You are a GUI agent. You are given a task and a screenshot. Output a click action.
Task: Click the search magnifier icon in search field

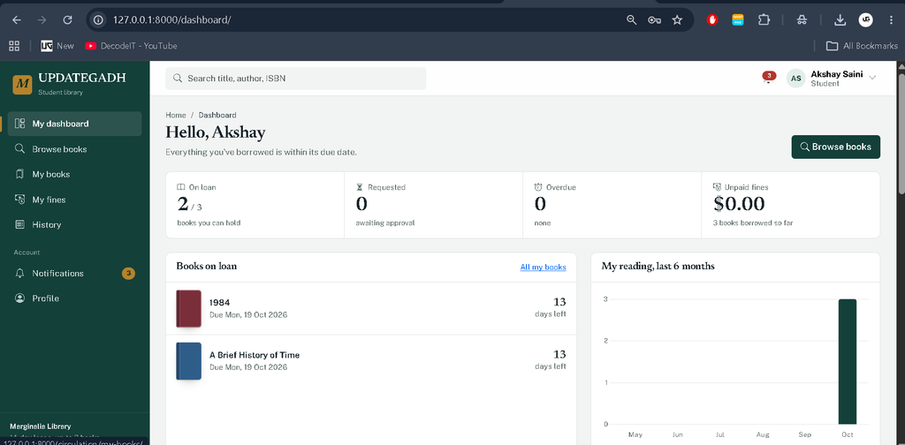tap(178, 79)
